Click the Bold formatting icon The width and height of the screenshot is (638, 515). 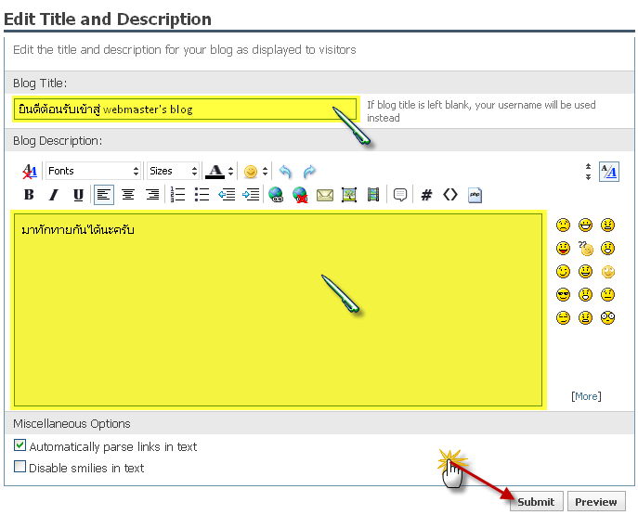(29, 195)
